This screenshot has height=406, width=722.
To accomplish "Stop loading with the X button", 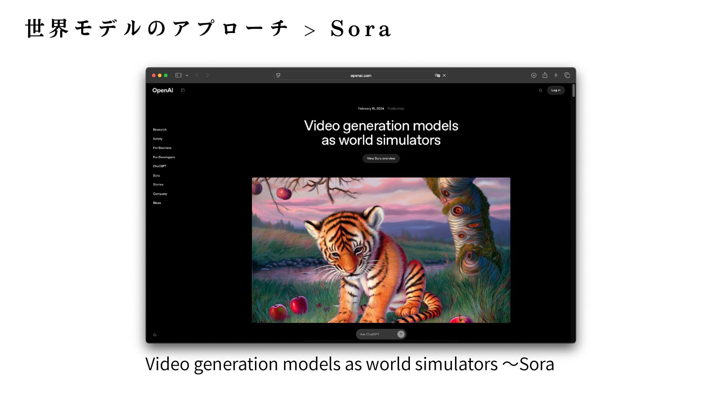I will point(444,75).
